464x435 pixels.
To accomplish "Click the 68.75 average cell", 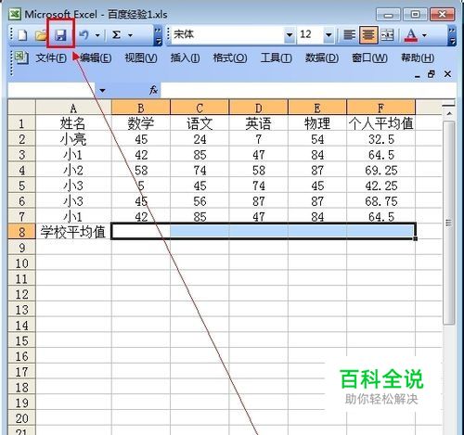I will [x=380, y=201].
